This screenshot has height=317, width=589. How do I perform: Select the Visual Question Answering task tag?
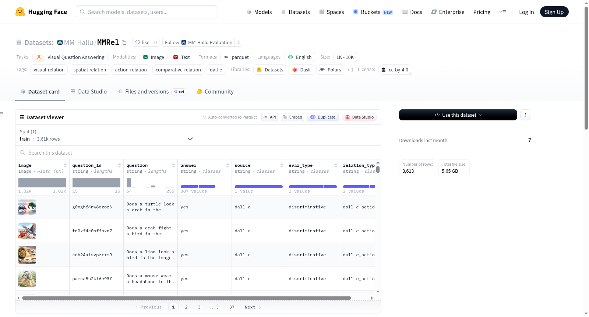pos(70,57)
